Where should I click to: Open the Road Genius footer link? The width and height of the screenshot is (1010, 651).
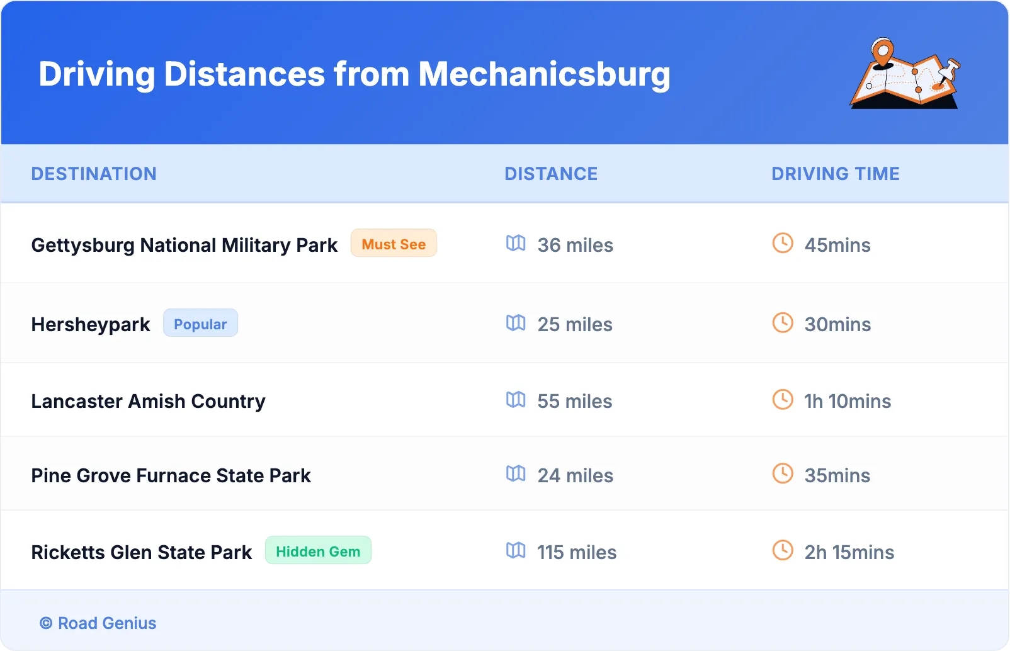click(98, 623)
